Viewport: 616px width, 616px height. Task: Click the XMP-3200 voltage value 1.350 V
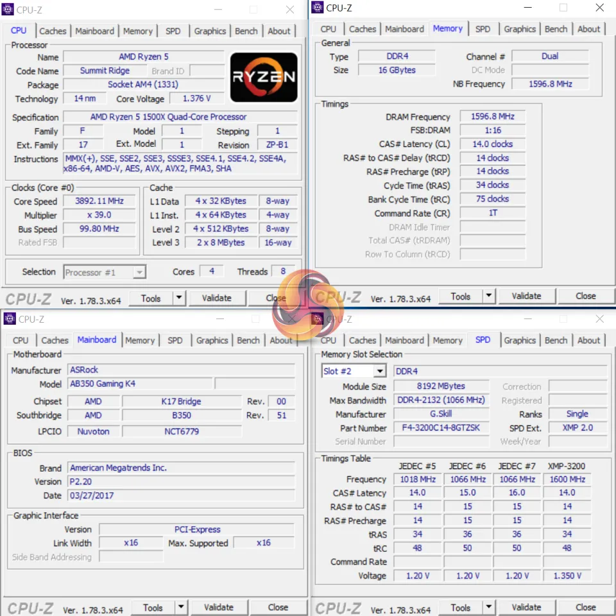(567, 576)
